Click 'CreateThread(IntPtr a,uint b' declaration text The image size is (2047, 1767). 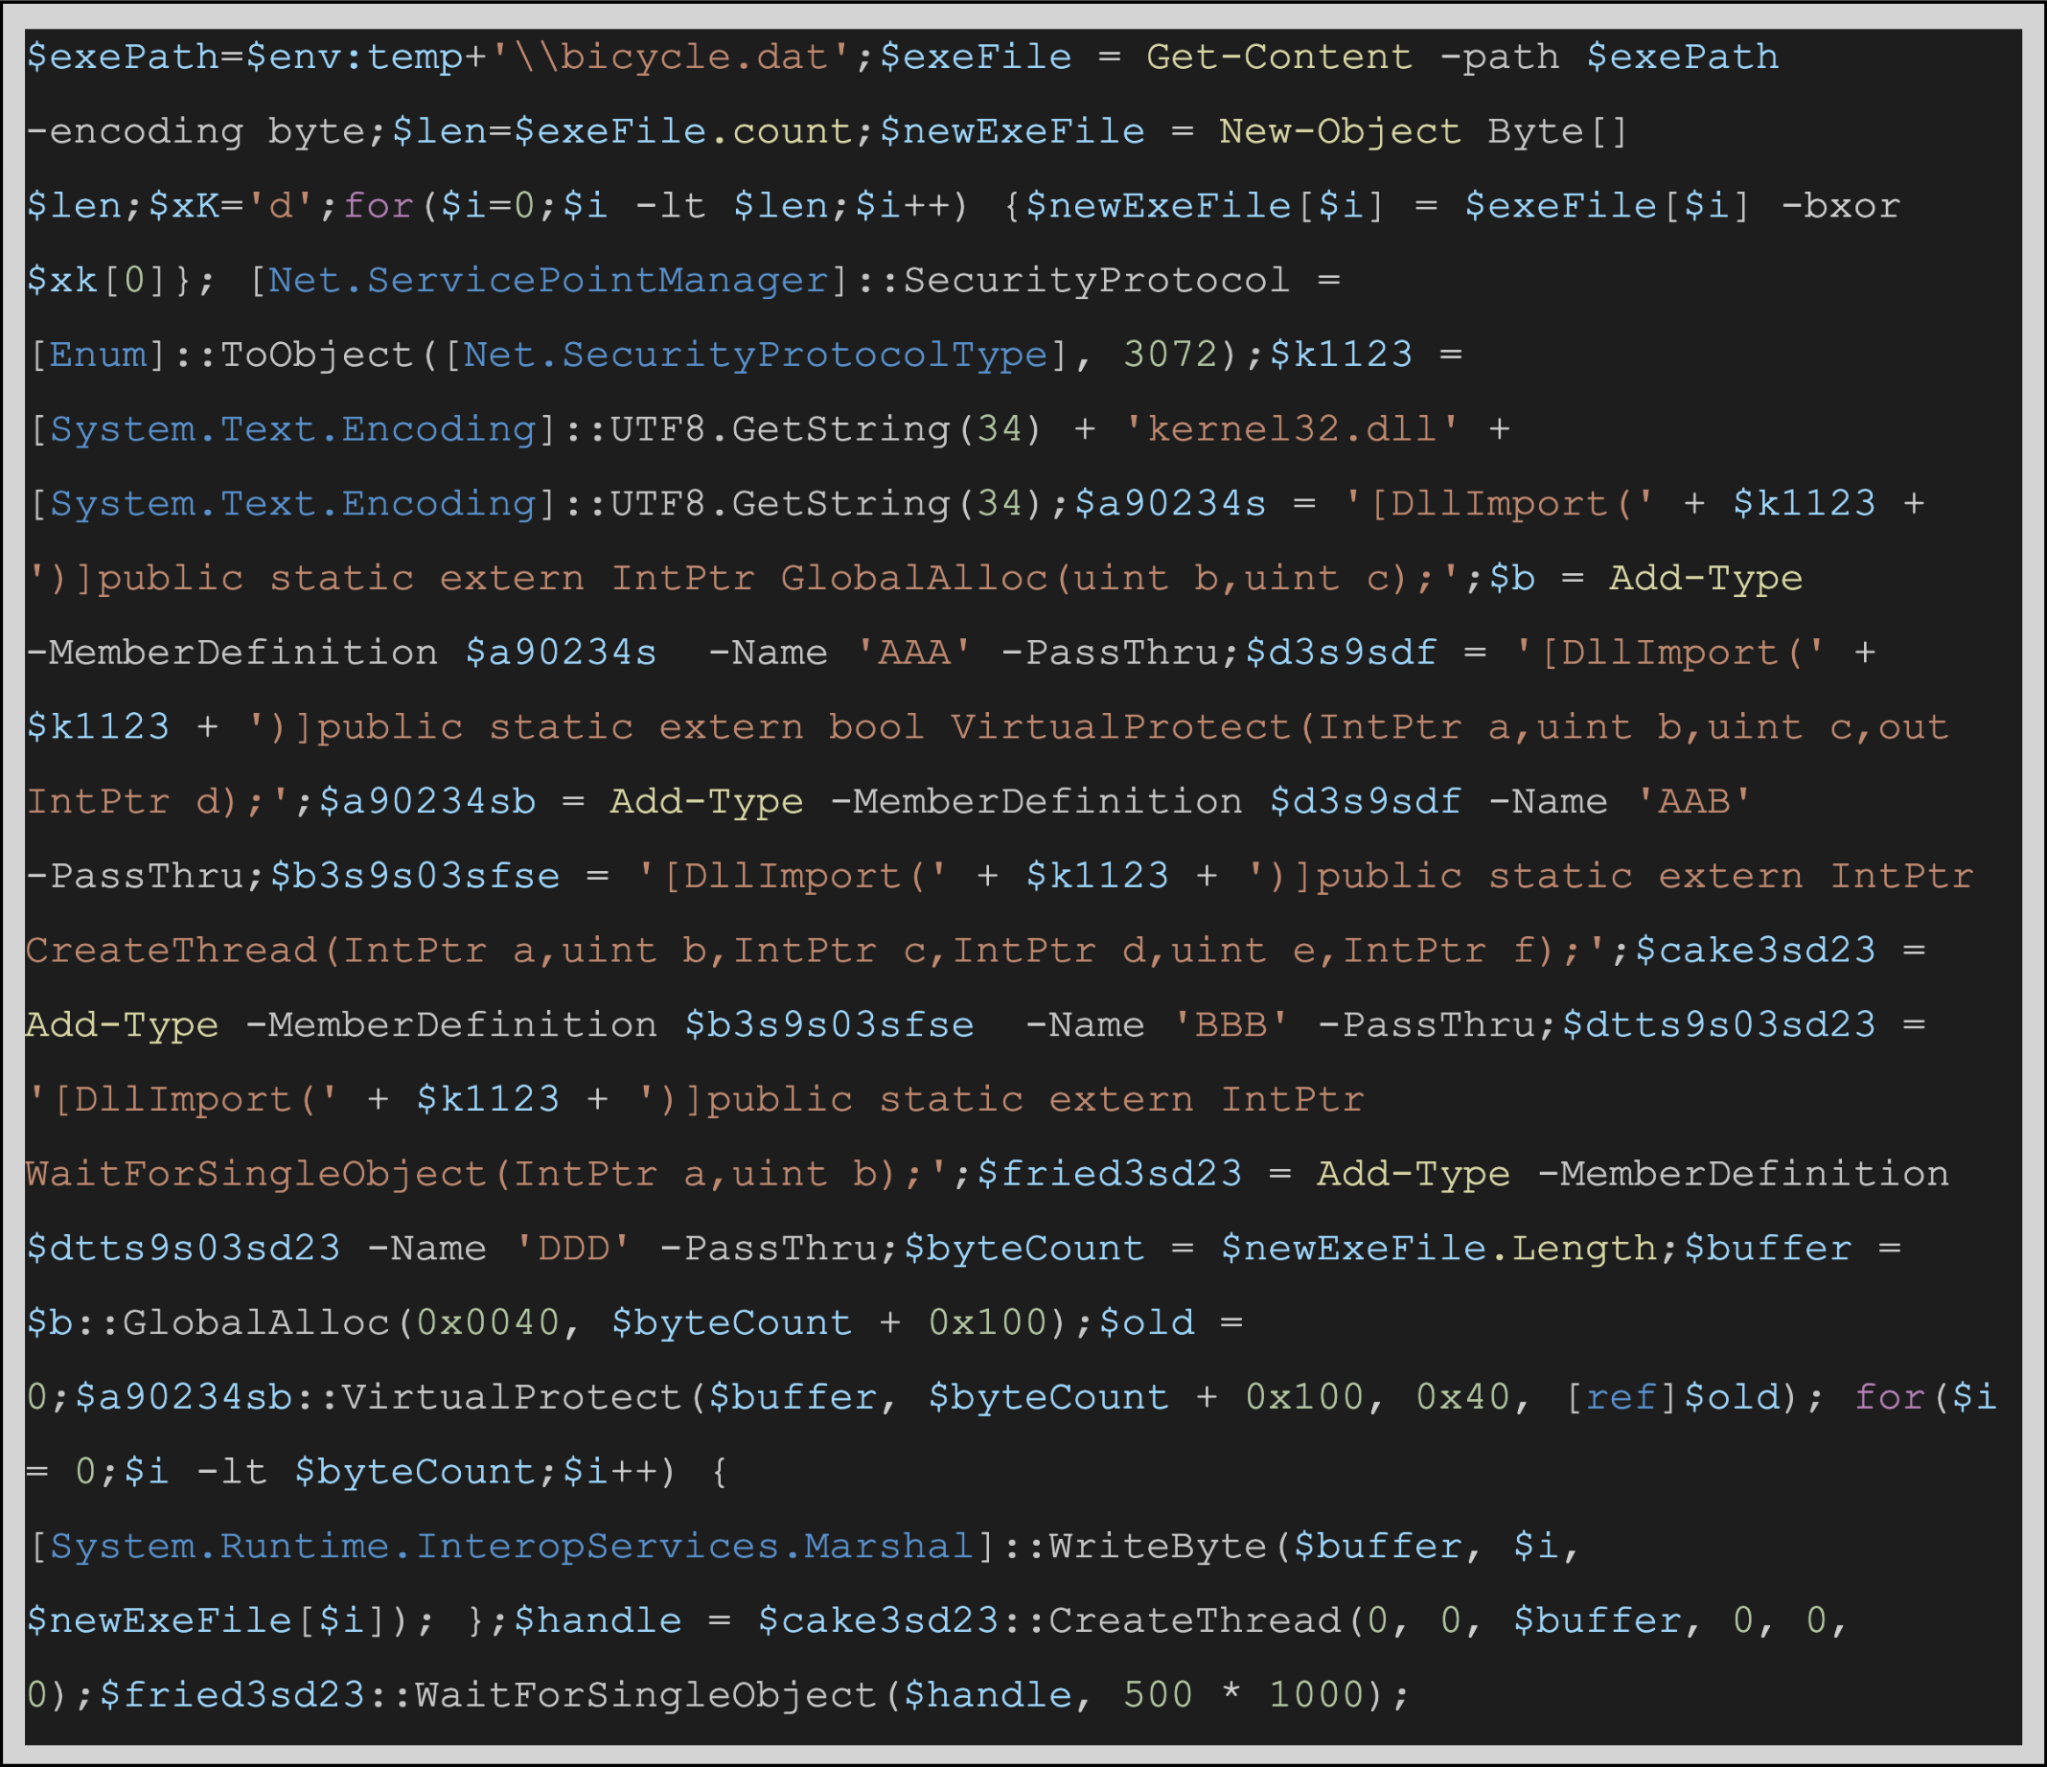coord(378,951)
